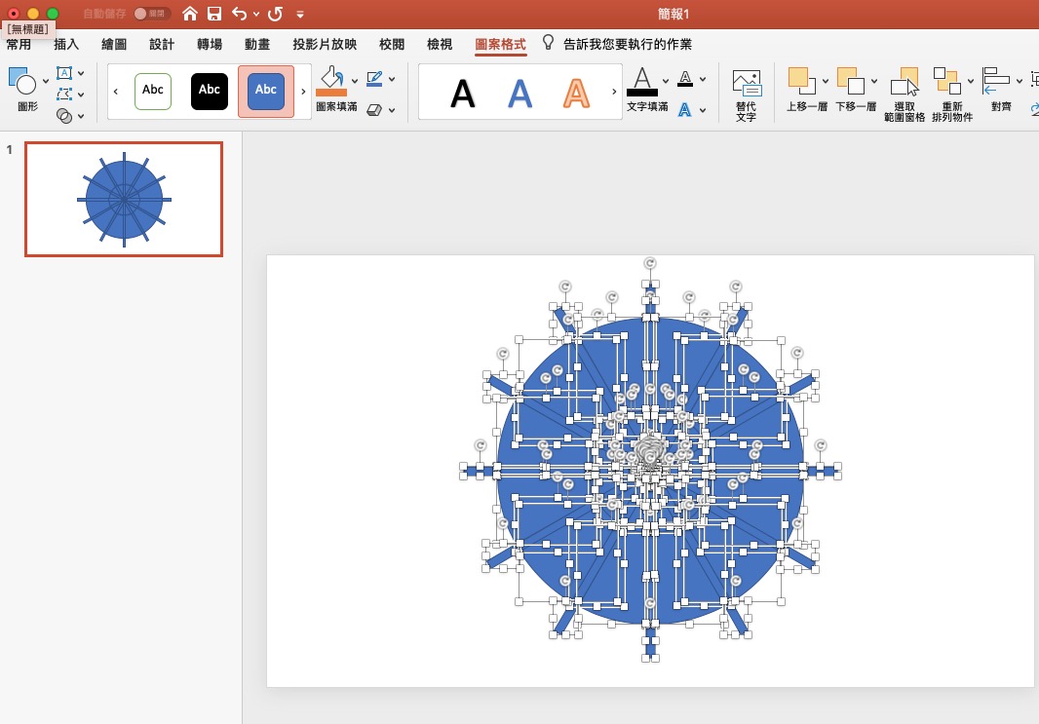Click the Home icon in title bar

190,14
